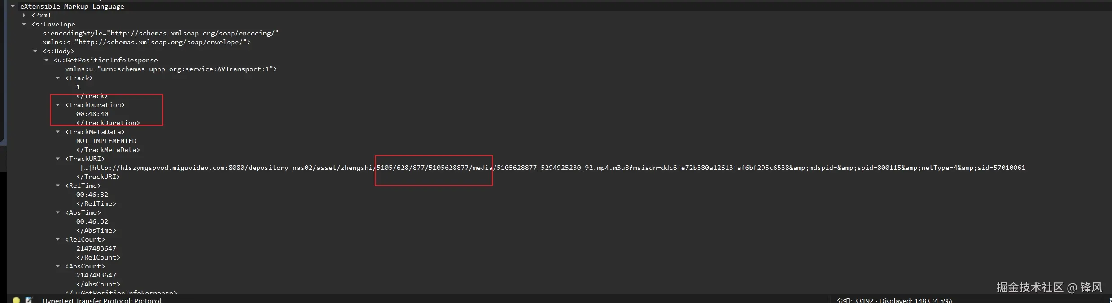The height and width of the screenshot is (303, 1112).
Task: Click the Hypertext Transfer Protocol status text
Action: [x=101, y=300]
